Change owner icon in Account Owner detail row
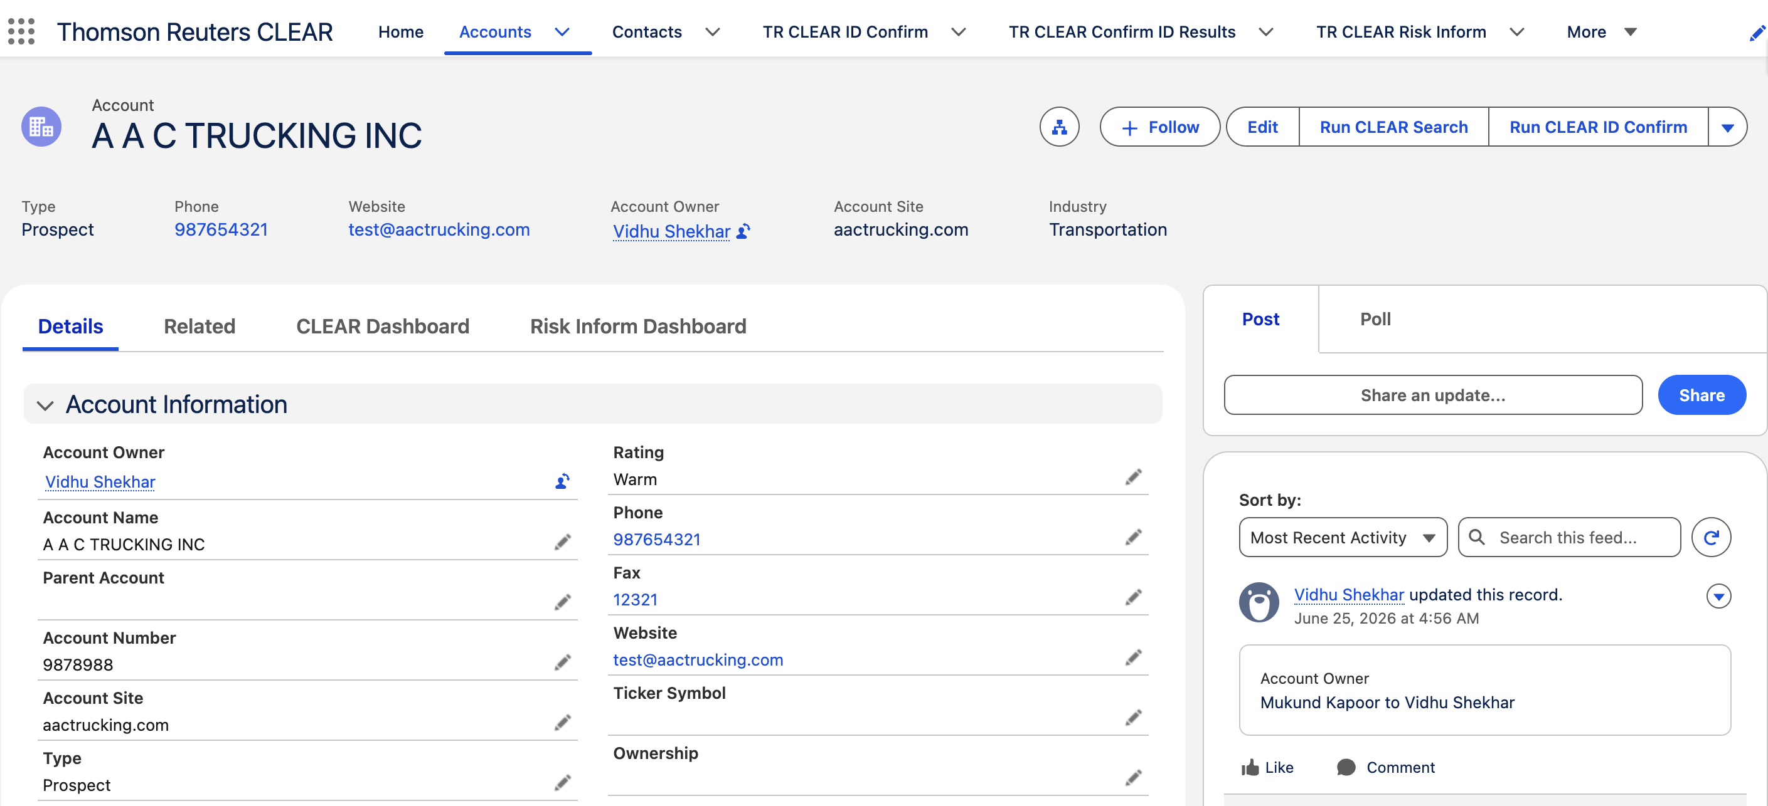 coord(562,481)
